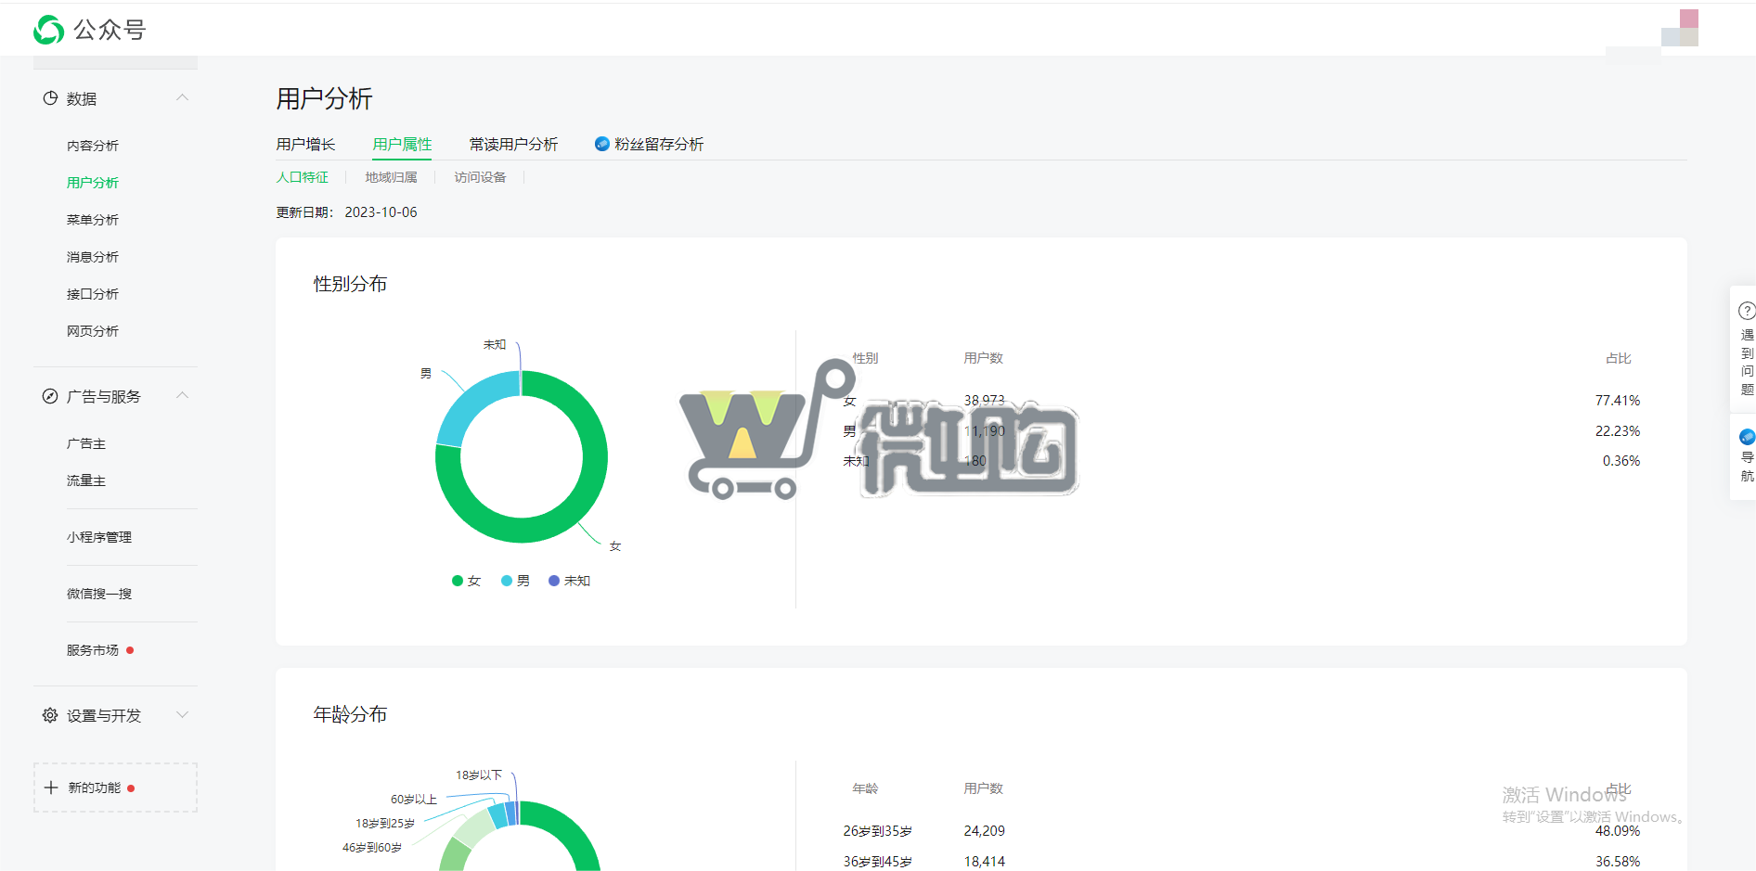Open 设置与开发 via its gear icon
1756x871 pixels.
pos(50,714)
